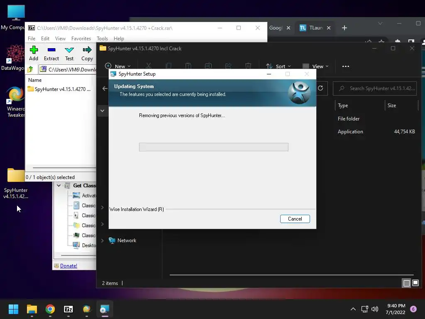This screenshot has height=319, width=425.
Task: Select the File folder row in Explorer
Action: [x=349, y=119]
